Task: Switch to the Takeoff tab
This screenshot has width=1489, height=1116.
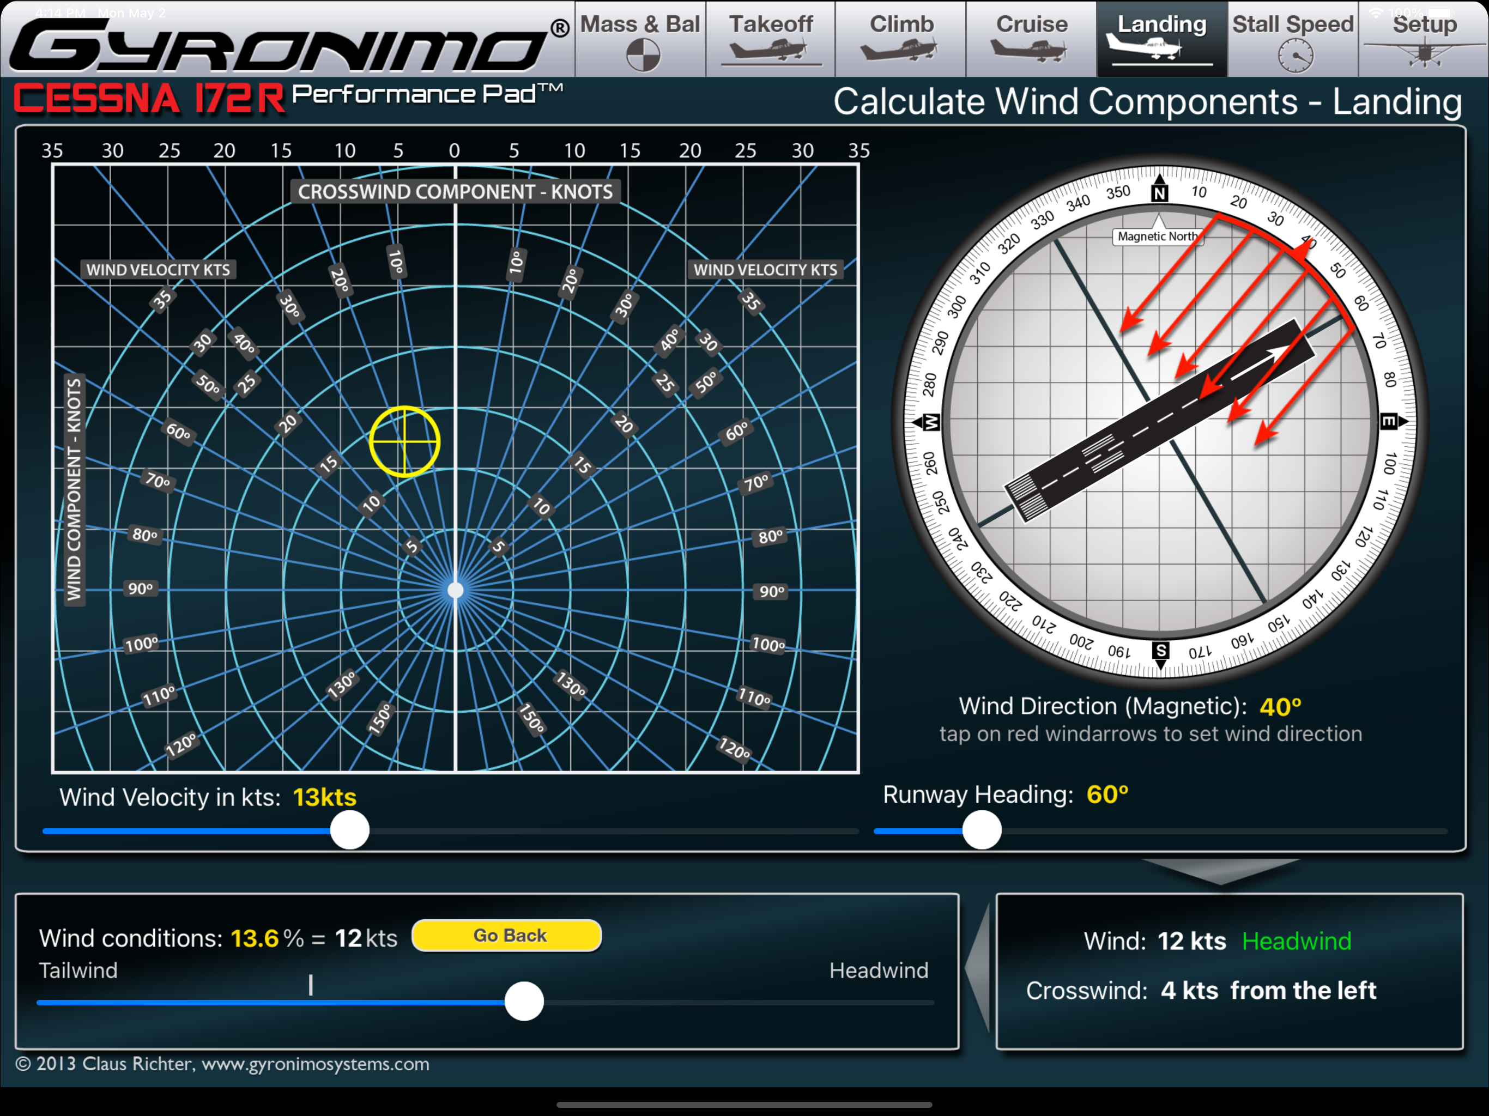Action: 771,39
